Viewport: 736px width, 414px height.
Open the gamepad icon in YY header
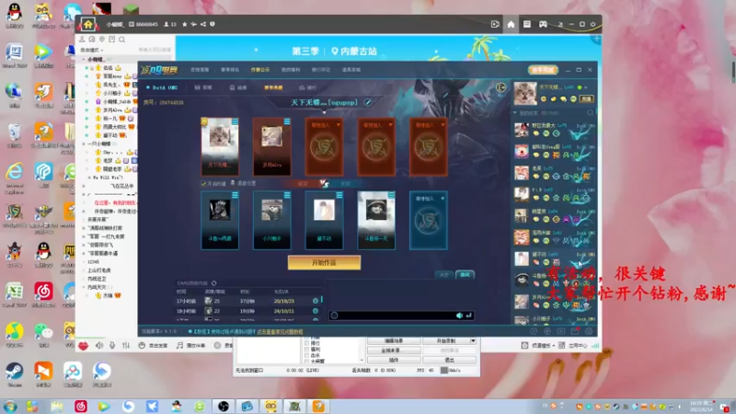click(x=543, y=25)
